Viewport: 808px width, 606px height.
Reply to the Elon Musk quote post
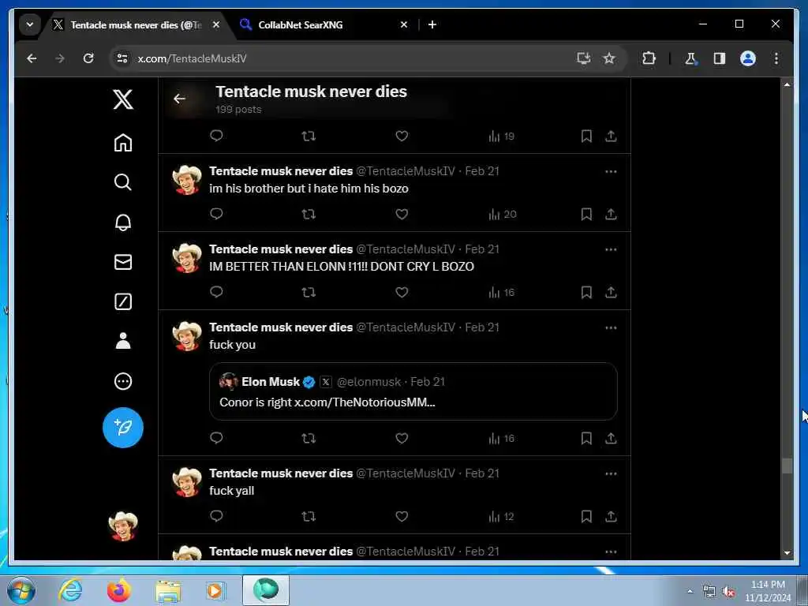pyautogui.click(x=216, y=438)
